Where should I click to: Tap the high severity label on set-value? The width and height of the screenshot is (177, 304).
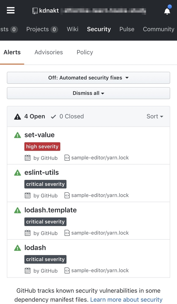point(42,146)
